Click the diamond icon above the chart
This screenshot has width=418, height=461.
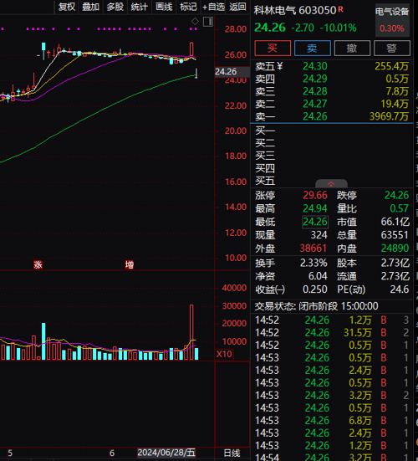point(195,22)
